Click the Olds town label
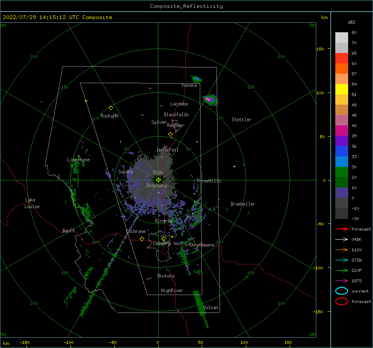 [158, 173]
